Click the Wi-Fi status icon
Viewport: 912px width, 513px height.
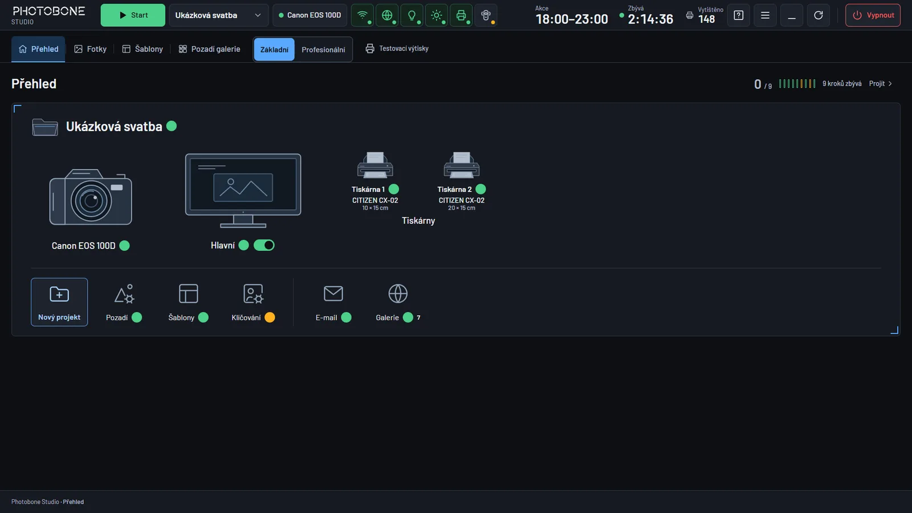pyautogui.click(x=362, y=15)
